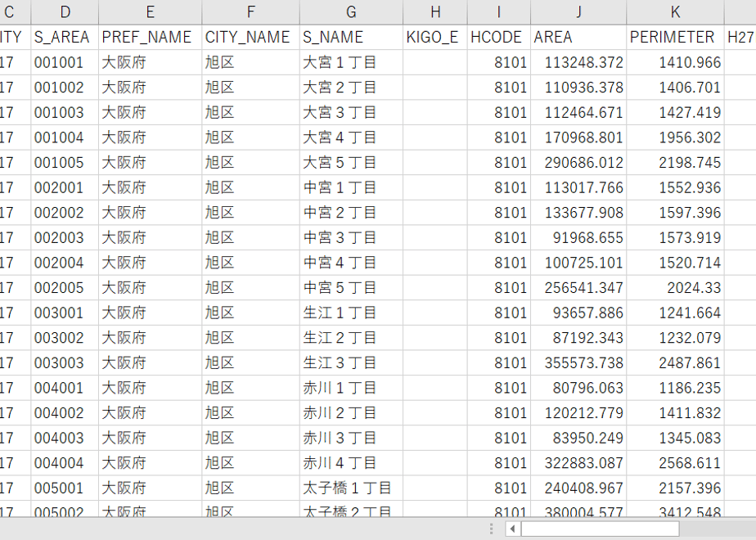This screenshot has height=540, width=756.
Task: Select column J header
Action: tap(578, 12)
